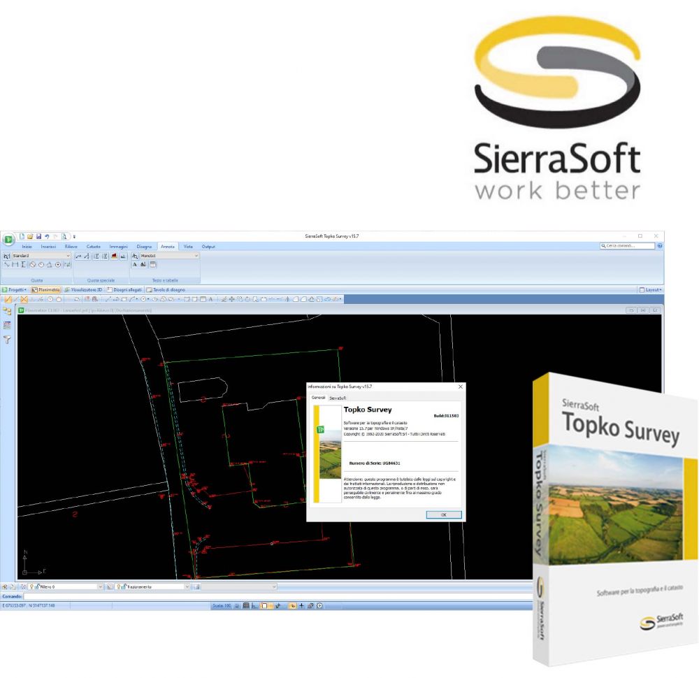Screen dimensions: 699x678
Task: Click the tree structure icon in left sidebar
Action: [x=7, y=311]
